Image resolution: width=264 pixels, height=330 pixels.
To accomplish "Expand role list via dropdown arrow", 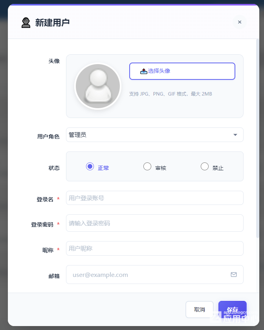I will pyautogui.click(x=235, y=135).
